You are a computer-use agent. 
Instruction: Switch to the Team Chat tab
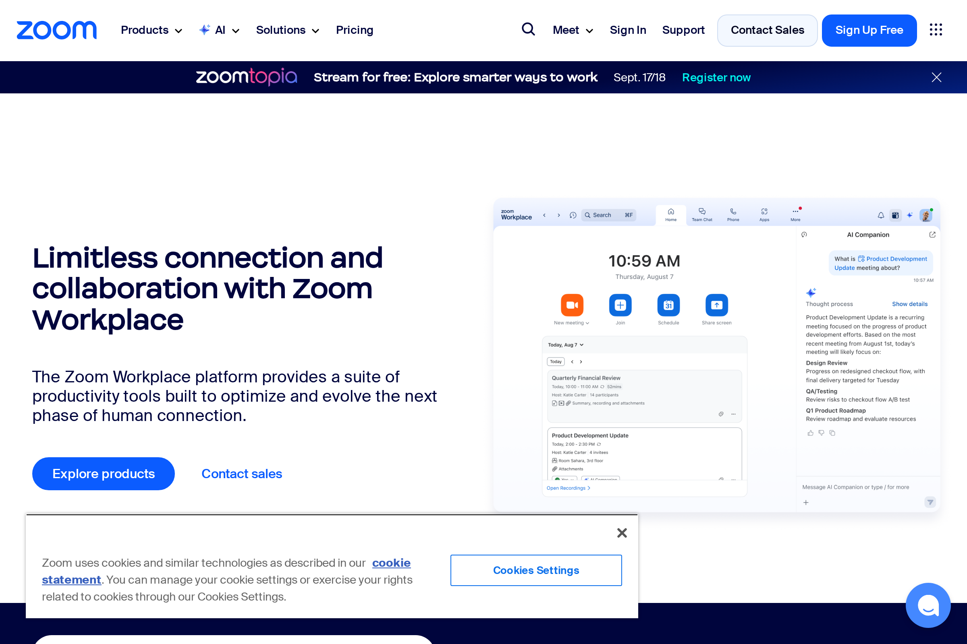[x=702, y=214]
